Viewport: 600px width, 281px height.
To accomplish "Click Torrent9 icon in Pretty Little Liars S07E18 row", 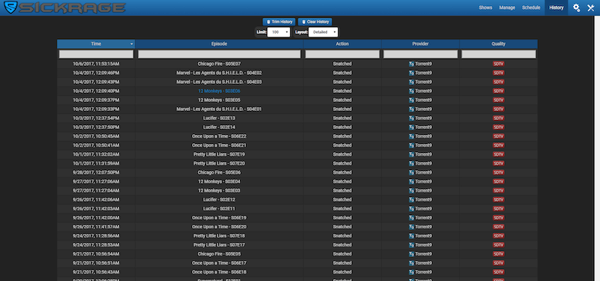I will [x=411, y=236].
